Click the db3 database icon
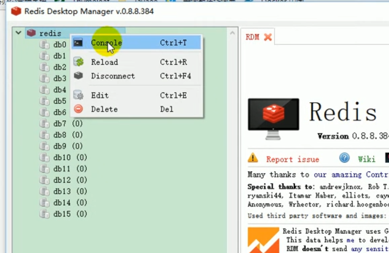This screenshot has height=253, width=389. pos(45,79)
